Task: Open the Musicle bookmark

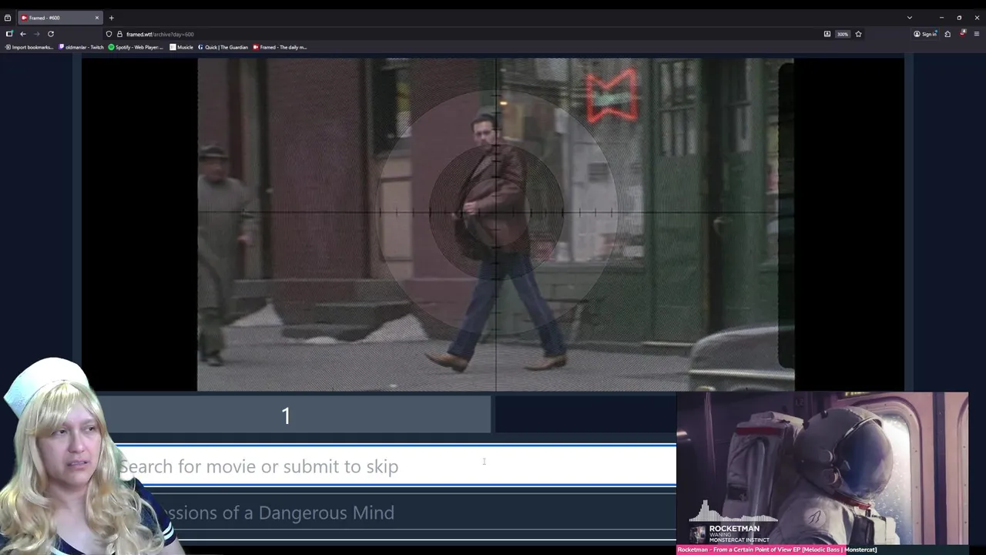Action: 182,47
